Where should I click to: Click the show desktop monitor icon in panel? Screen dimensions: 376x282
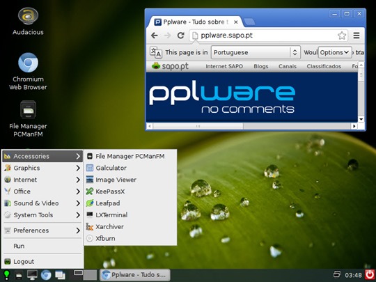(32, 275)
